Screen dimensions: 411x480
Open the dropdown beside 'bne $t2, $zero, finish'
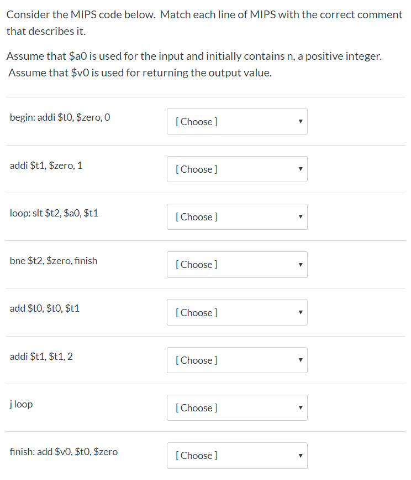[x=237, y=265]
